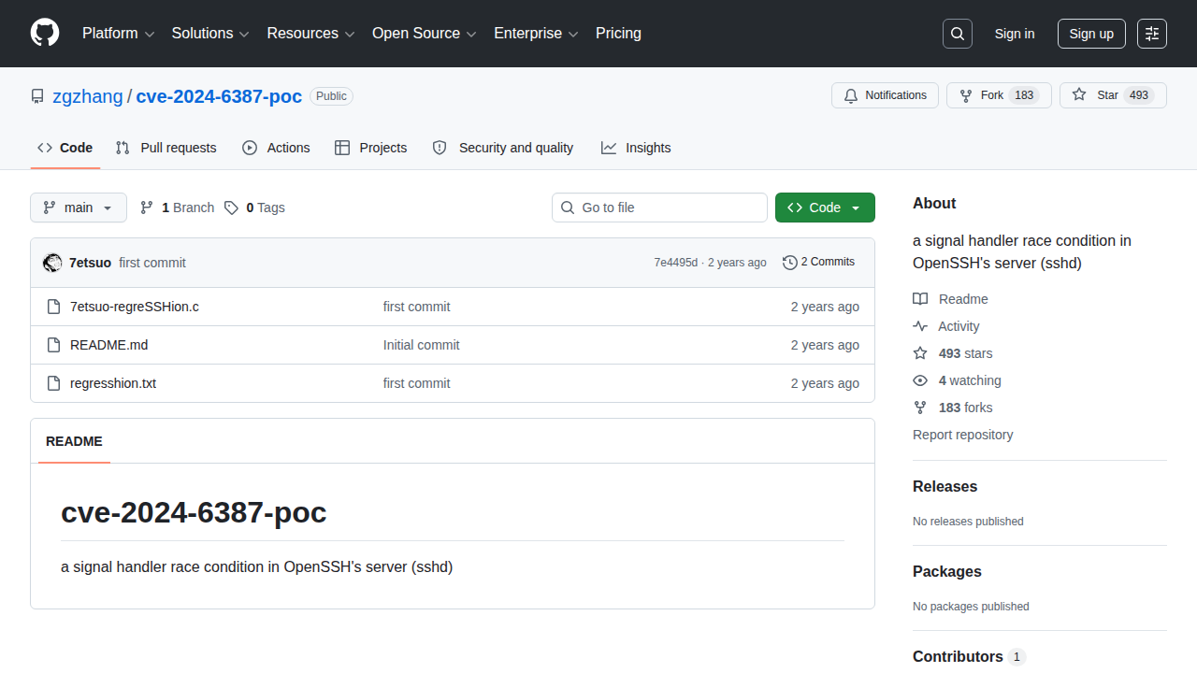Viewport: 1197px width, 673px height.
Task: Open the cve-2024-6387-poc repository link
Action: tap(219, 96)
